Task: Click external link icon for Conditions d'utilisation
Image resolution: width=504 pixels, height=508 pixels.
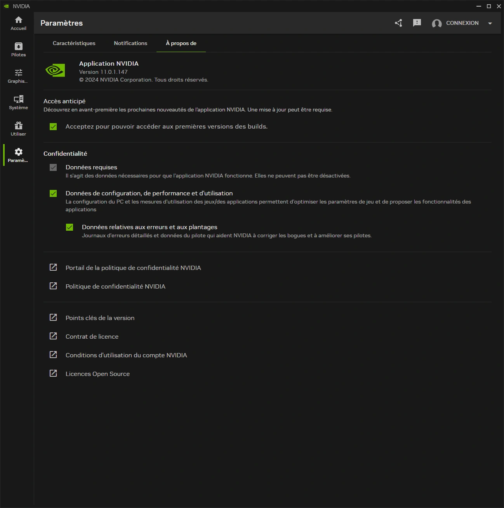Action: 53,355
